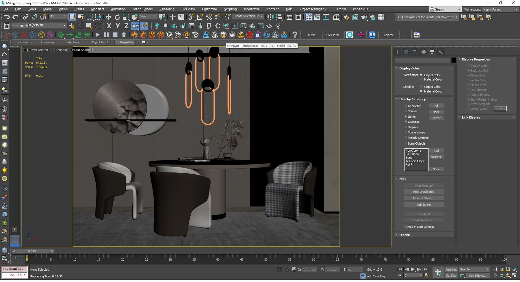Click the black object color swatch
This screenshot has height=282, width=520.
[x=454, y=60]
